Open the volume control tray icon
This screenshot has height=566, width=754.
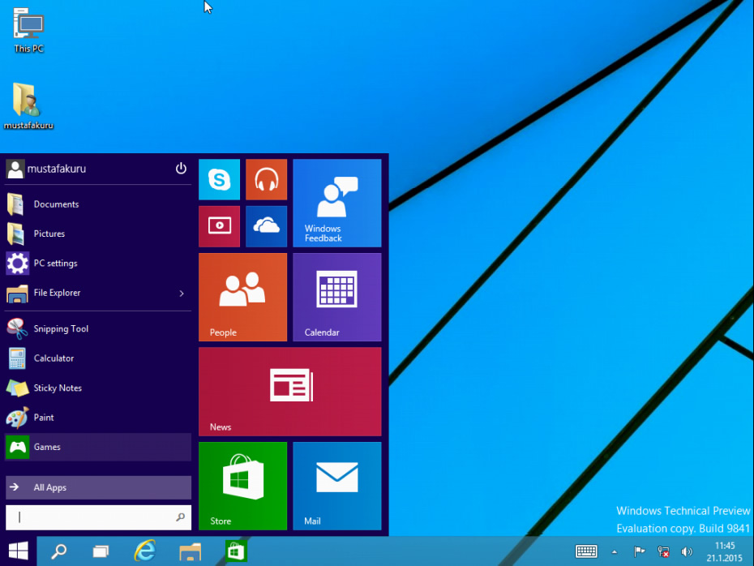(687, 551)
